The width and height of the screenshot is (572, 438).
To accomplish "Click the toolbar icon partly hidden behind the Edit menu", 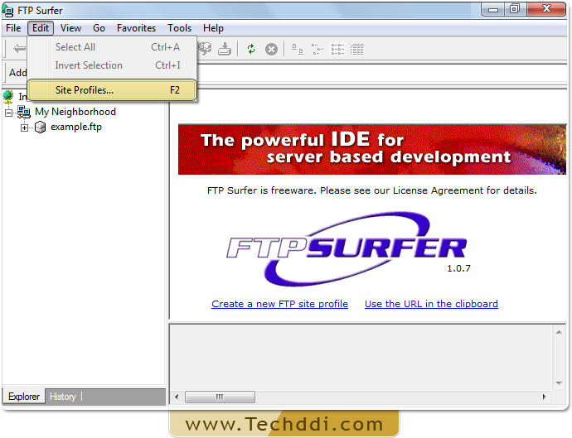I will (205, 49).
